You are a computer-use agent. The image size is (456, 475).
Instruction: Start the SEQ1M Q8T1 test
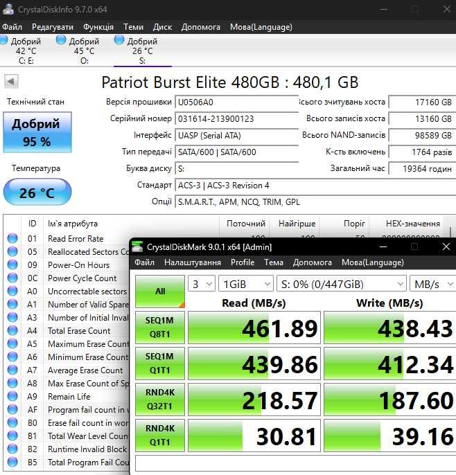(160, 327)
